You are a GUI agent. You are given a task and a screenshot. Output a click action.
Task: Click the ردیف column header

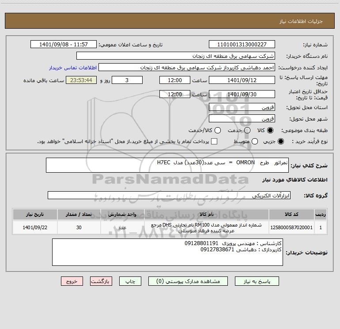(321, 214)
